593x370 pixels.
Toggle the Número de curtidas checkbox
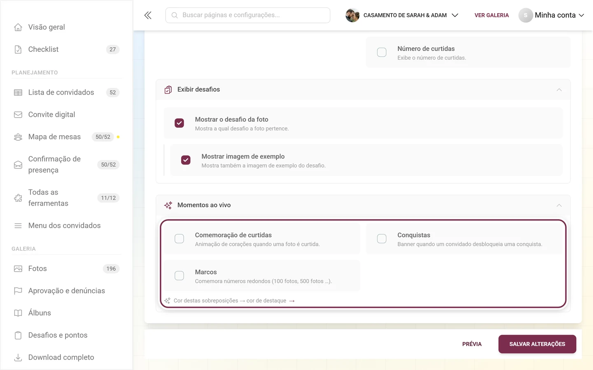pyautogui.click(x=382, y=53)
